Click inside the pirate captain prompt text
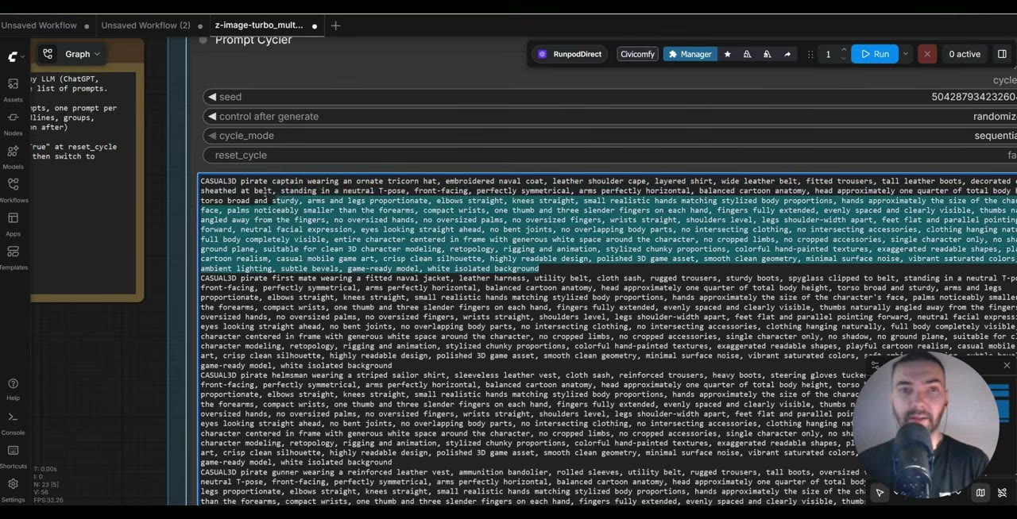The width and height of the screenshot is (1017, 519). point(608,225)
